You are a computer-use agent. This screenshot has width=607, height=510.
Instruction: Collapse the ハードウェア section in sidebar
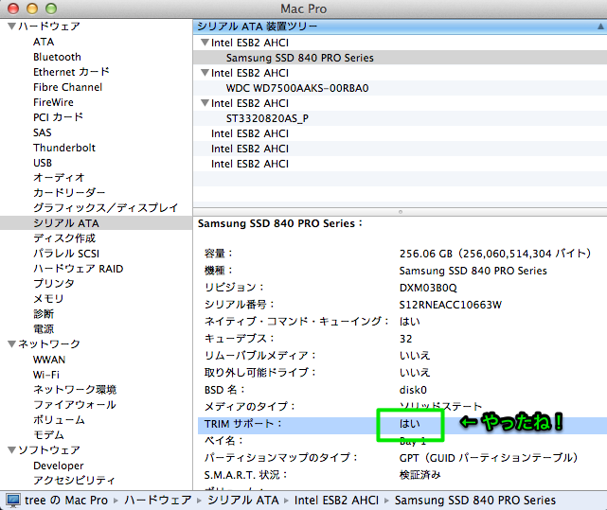tap(12, 26)
